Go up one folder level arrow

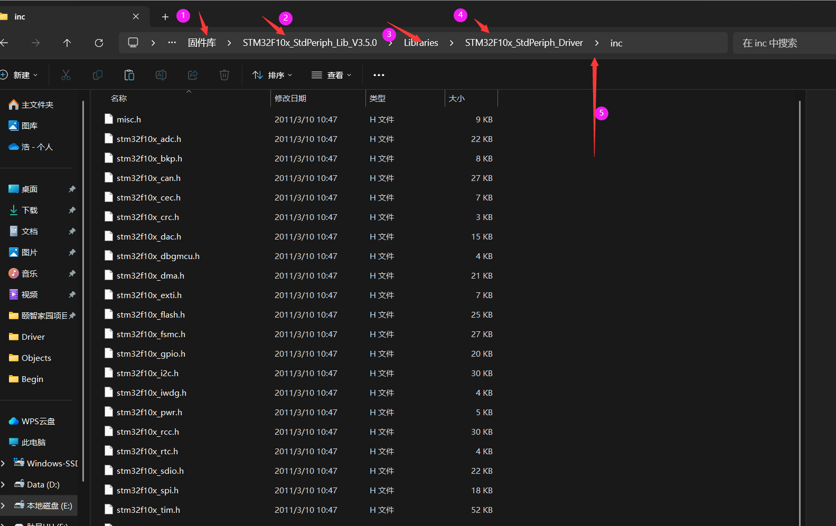click(67, 43)
